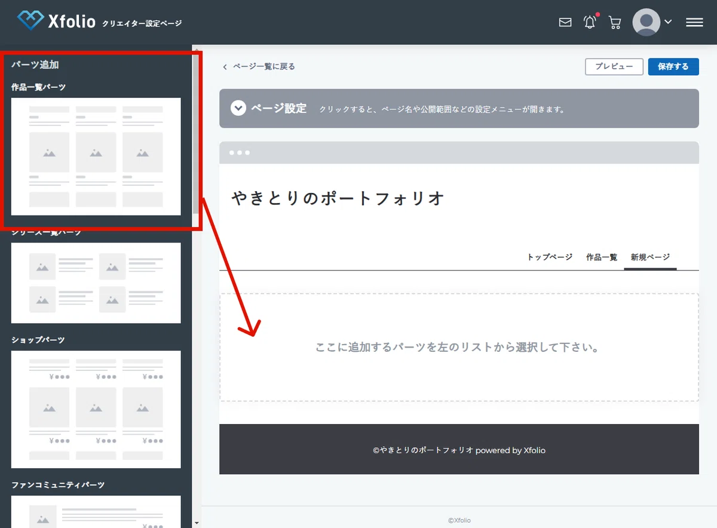717x528 pixels.
Task: Click the sidebar scrollbar down arrow
Action: tap(197, 523)
